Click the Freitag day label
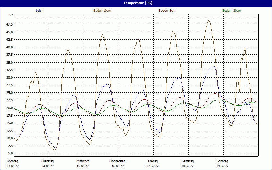The image size is (272, 170). tap(153, 161)
